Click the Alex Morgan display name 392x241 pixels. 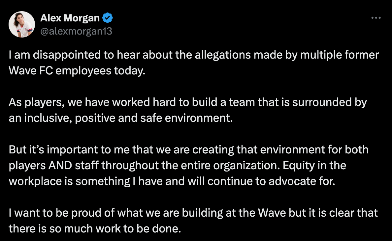[x=70, y=18]
